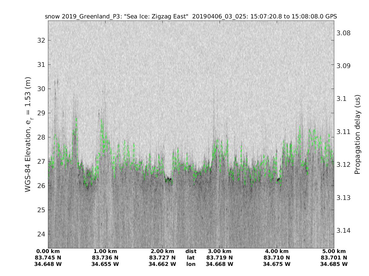Click the 83.719 N latitude label
The width and height of the screenshot is (369, 276).
pos(220,258)
